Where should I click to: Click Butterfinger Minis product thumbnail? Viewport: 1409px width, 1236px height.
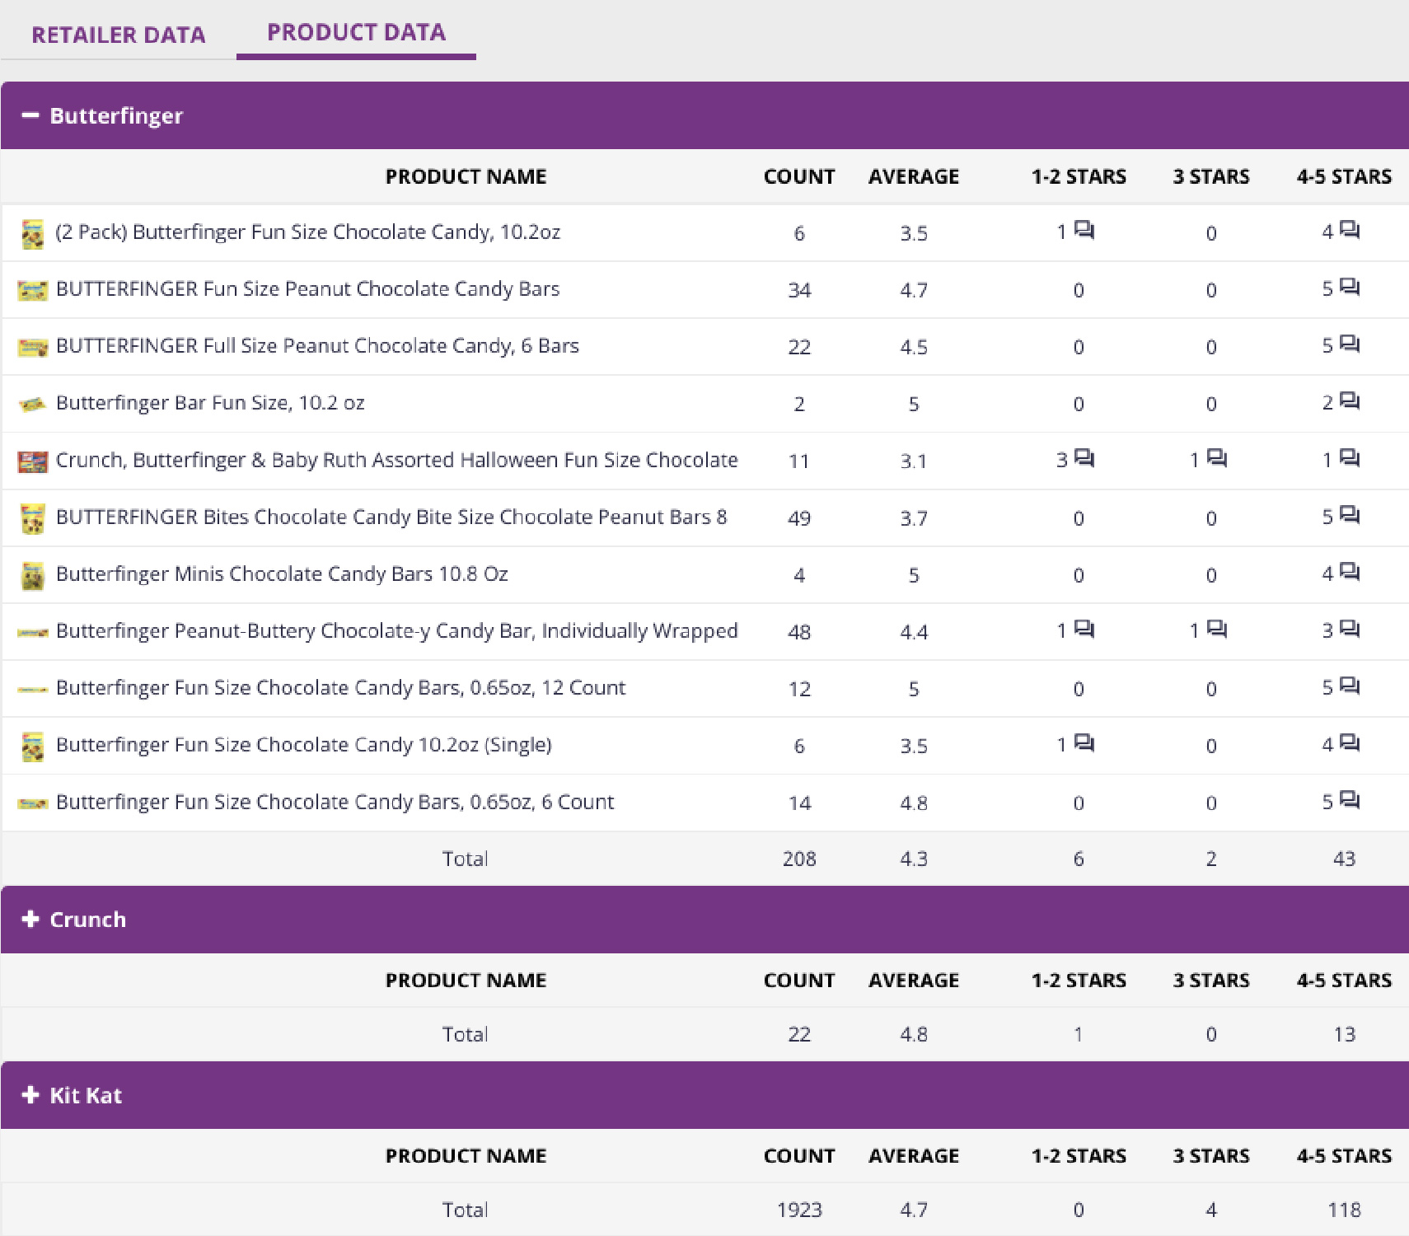pyautogui.click(x=32, y=576)
